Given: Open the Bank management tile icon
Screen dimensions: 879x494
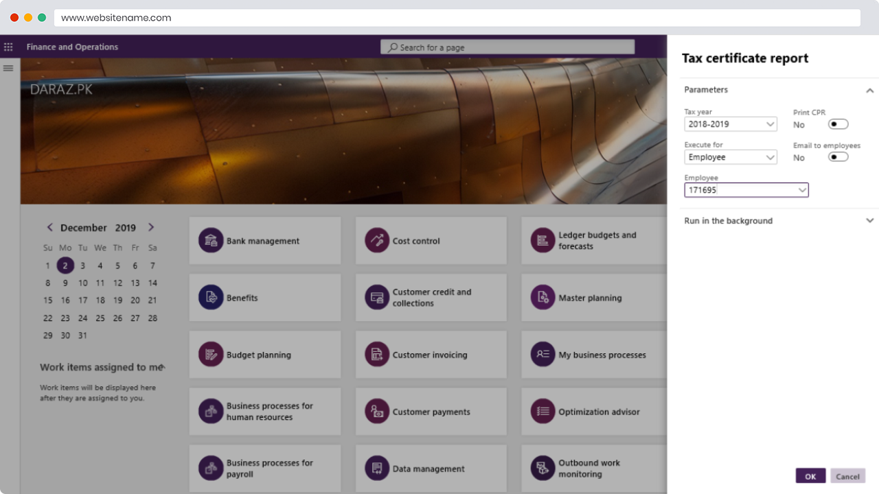Looking at the screenshot, I should click(x=211, y=241).
